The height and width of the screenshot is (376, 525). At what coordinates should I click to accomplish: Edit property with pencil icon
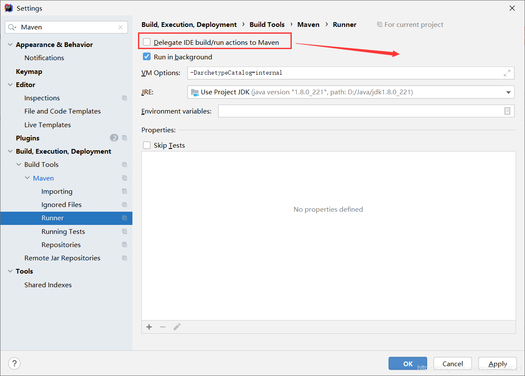(x=177, y=327)
